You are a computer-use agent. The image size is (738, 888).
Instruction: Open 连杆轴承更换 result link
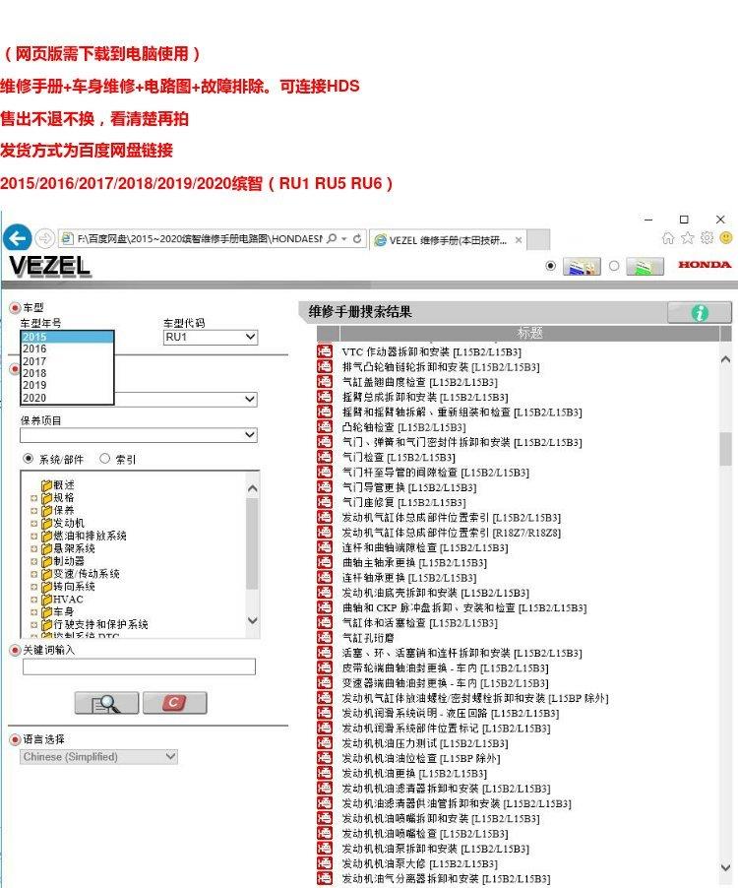[409, 578]
